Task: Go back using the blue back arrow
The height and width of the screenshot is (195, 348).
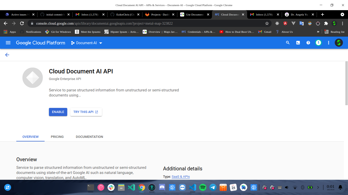Action: click(7, 55)
